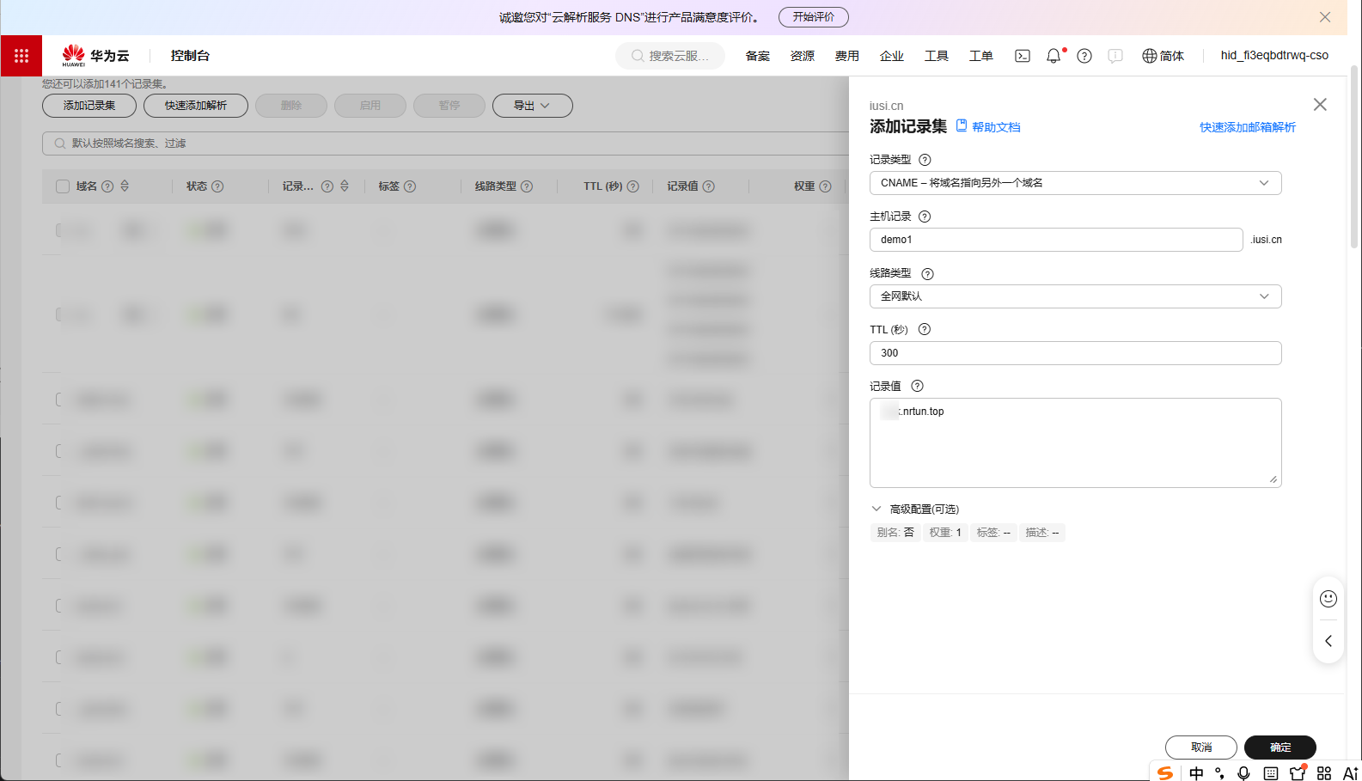Click the 记录值 textarea
Image resolution: width=1362 pixels, height=781 pixels.
(x=1075, y=442)
